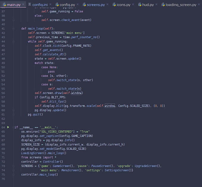Open the icons.py tab

(x=123, y=5)
